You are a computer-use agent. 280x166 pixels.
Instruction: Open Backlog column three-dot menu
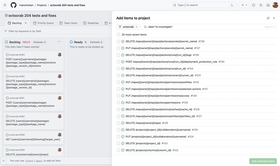point(59,42)
